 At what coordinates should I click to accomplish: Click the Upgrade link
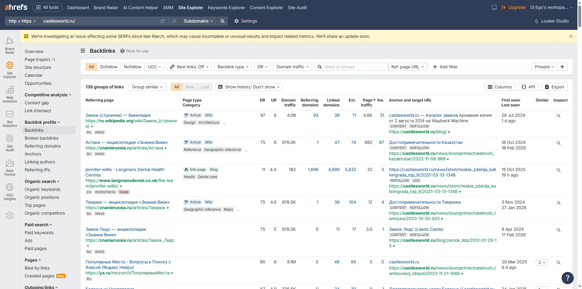point(514,7)
